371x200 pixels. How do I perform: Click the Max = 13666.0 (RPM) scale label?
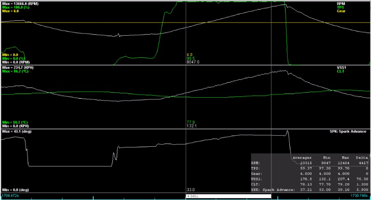pyautogui.click(x=20, y=4)
